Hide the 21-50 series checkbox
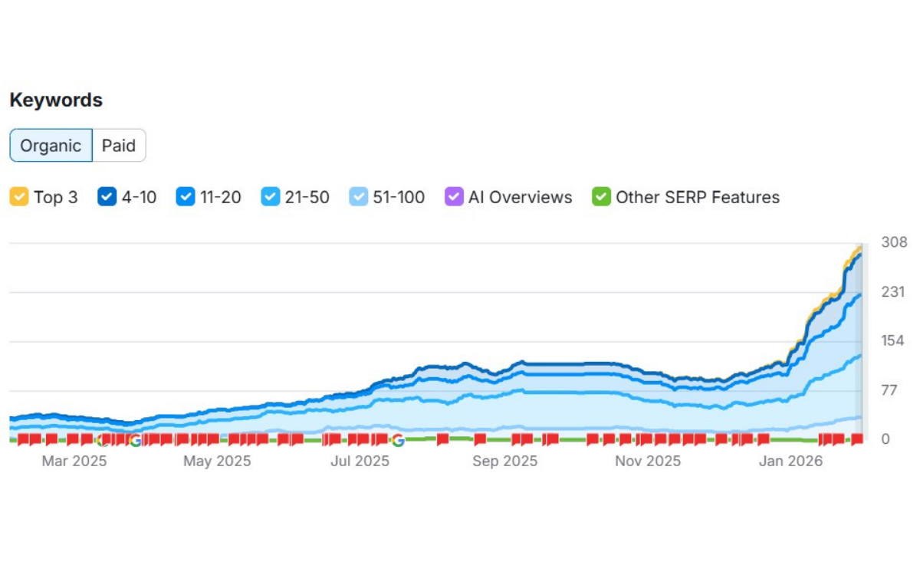The height and width of the screenshot is (575, 920). pyautogui.click(x=271, y=197)
